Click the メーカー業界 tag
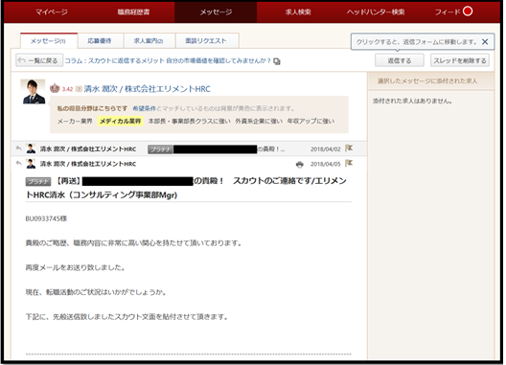The image size is (506, 365). tap(75, 121)
